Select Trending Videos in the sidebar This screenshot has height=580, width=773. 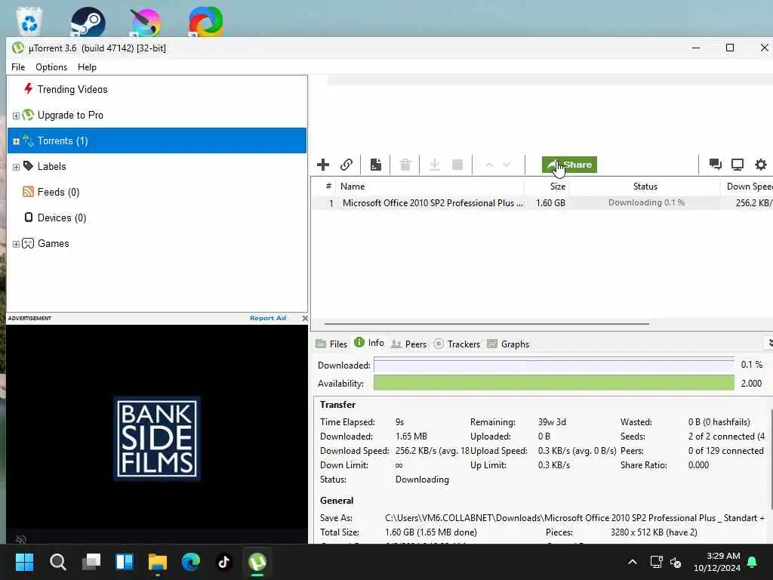point(72,89)
